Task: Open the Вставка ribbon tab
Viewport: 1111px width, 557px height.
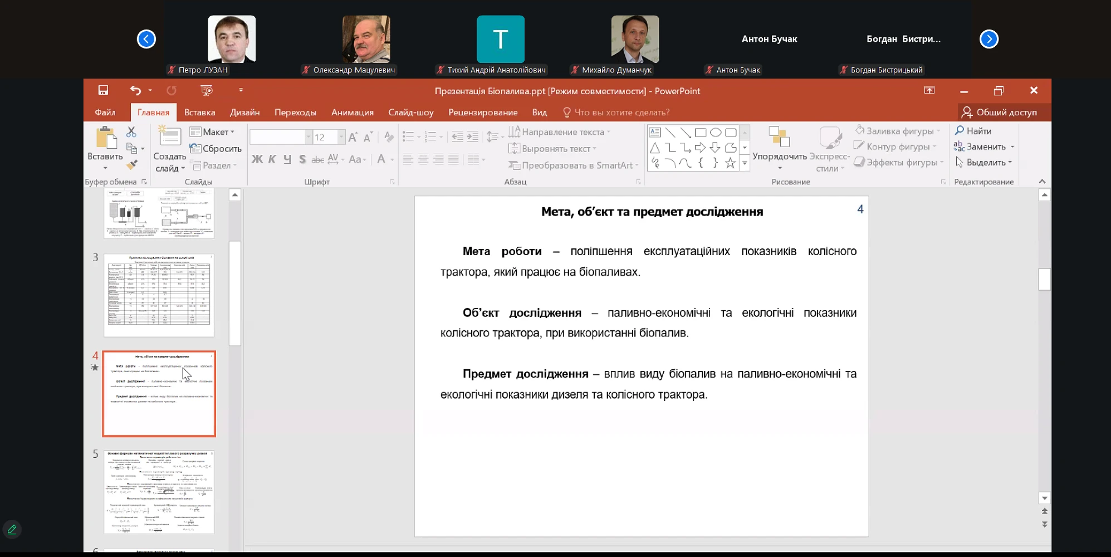Action: [x=199, y=113]
